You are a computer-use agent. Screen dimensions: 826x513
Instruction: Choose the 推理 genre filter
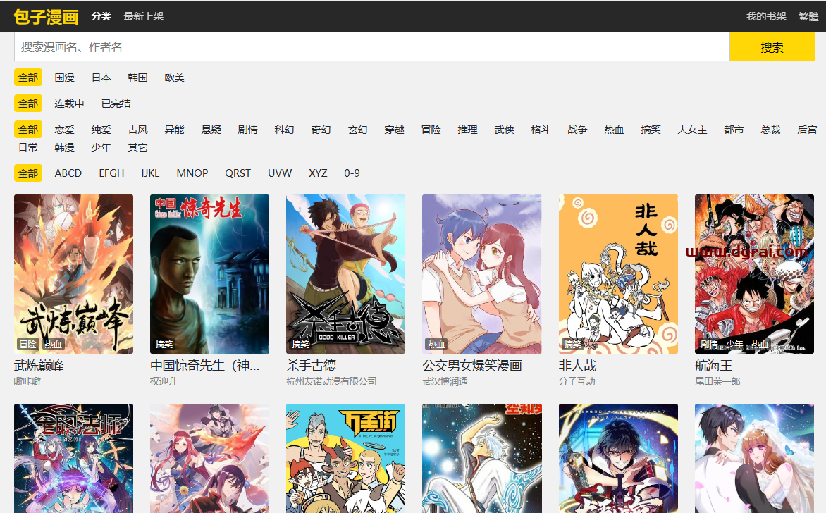pyautogui.click(x=467, y=130)
